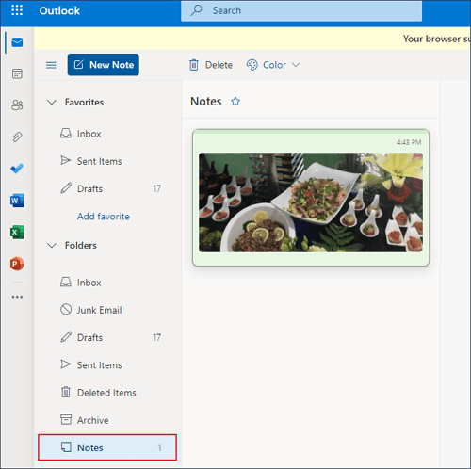This screenshot has height=469, width=471.
Task: Open Sent Items under Folders
Action: tap(107, 365)
